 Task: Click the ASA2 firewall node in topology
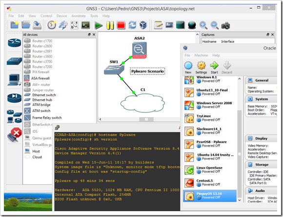pos(140,50)
